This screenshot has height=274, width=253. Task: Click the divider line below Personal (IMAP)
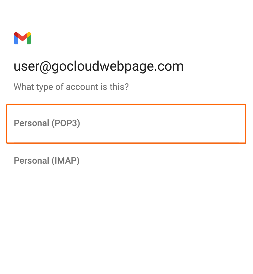click(126, 180)
